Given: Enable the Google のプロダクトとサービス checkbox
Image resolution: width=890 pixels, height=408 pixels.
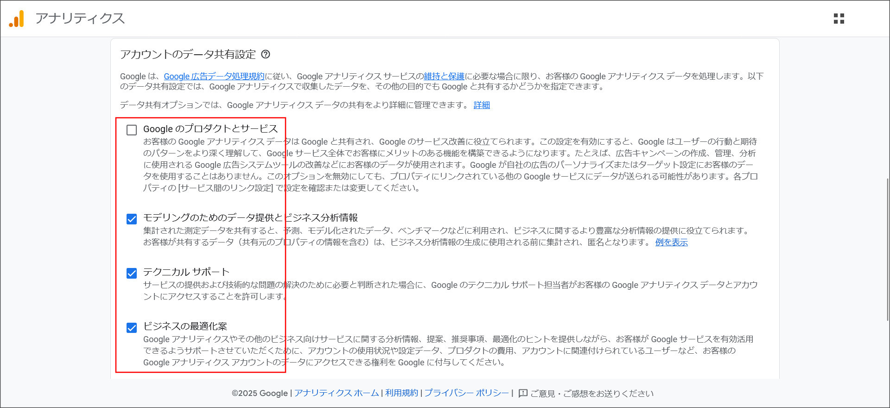Looking at the screenshot, I should [x=132, y=130].
